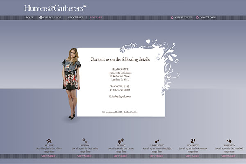Click the Downloads flower icon

[x=198, y=18]
